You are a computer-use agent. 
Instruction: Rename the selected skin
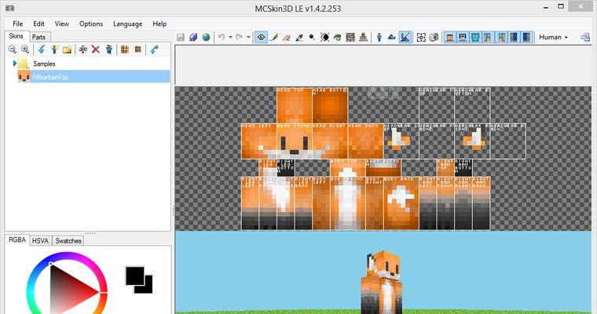click(83, 49)
